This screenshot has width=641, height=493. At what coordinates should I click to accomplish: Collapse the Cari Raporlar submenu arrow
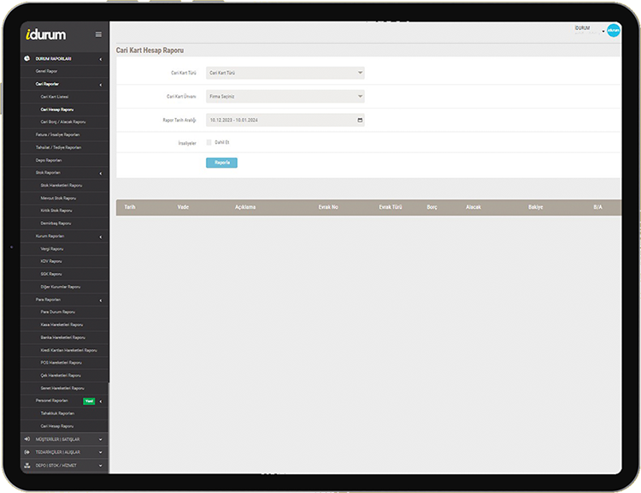(101, 85)
